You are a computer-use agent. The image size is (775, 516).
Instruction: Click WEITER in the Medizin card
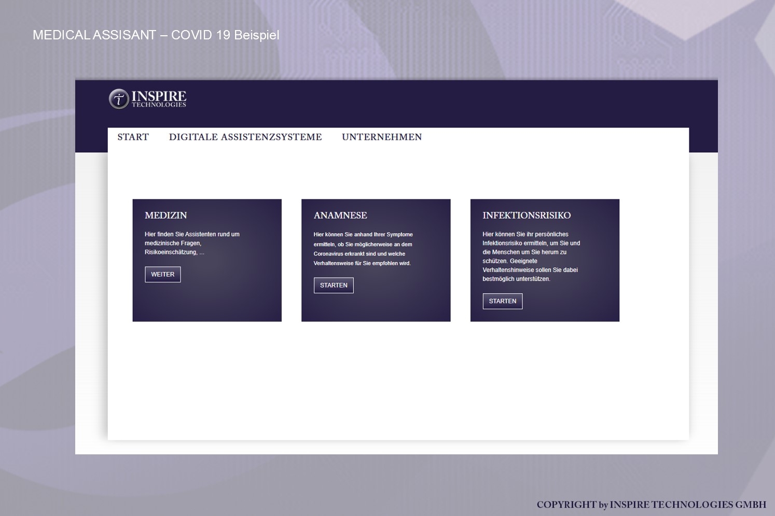click(x=163, y=275)
